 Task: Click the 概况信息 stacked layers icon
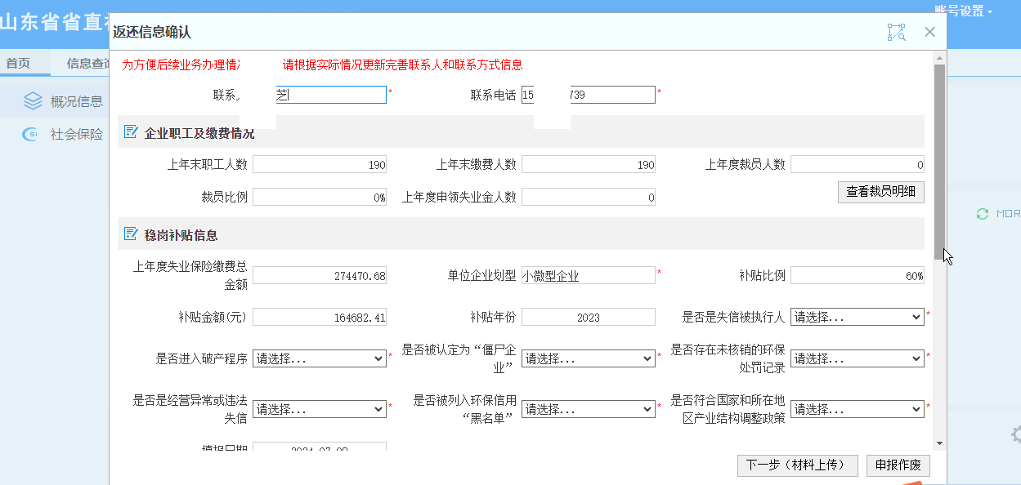click(x=33, y=101)
